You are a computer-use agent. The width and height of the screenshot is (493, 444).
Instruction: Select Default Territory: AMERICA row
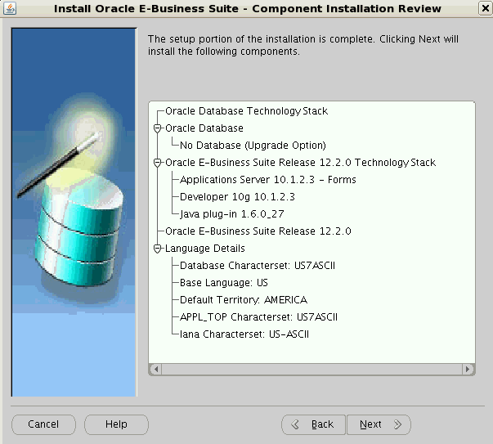pos(244,299)
